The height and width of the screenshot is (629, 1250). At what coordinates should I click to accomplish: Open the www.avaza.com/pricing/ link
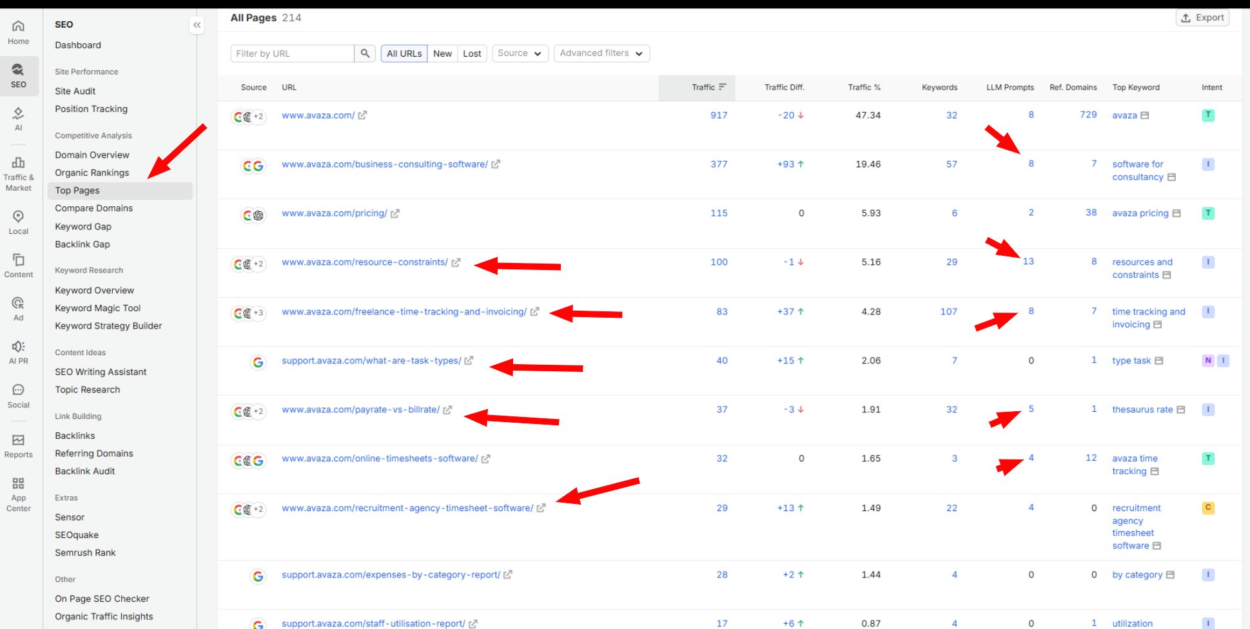point(335,213)
